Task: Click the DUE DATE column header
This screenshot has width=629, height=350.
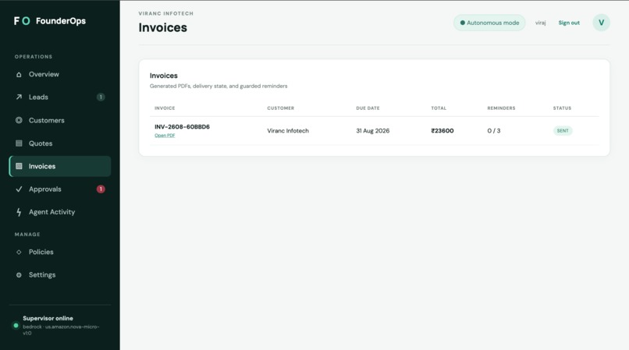Action: (x=368, y=108)
